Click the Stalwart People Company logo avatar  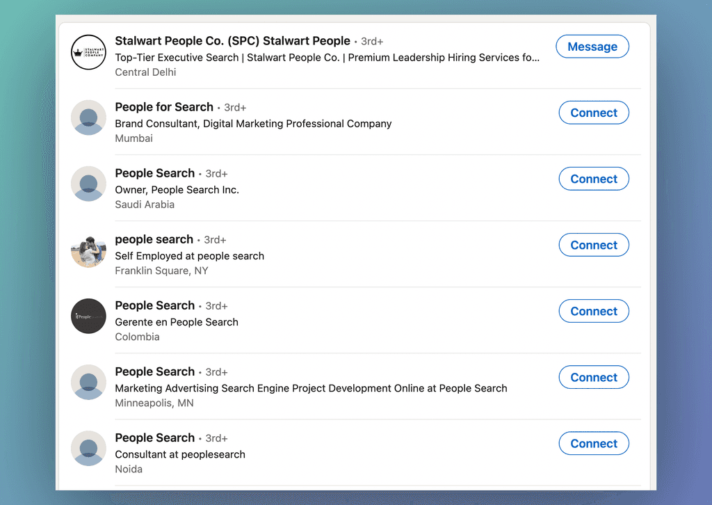(x=88, y=51)
